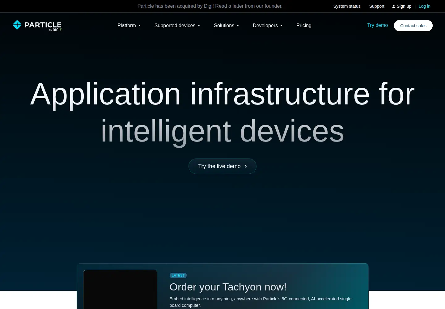Expand the Platform dropdown menu
This screenshot has width=445, height=309.
129,25
